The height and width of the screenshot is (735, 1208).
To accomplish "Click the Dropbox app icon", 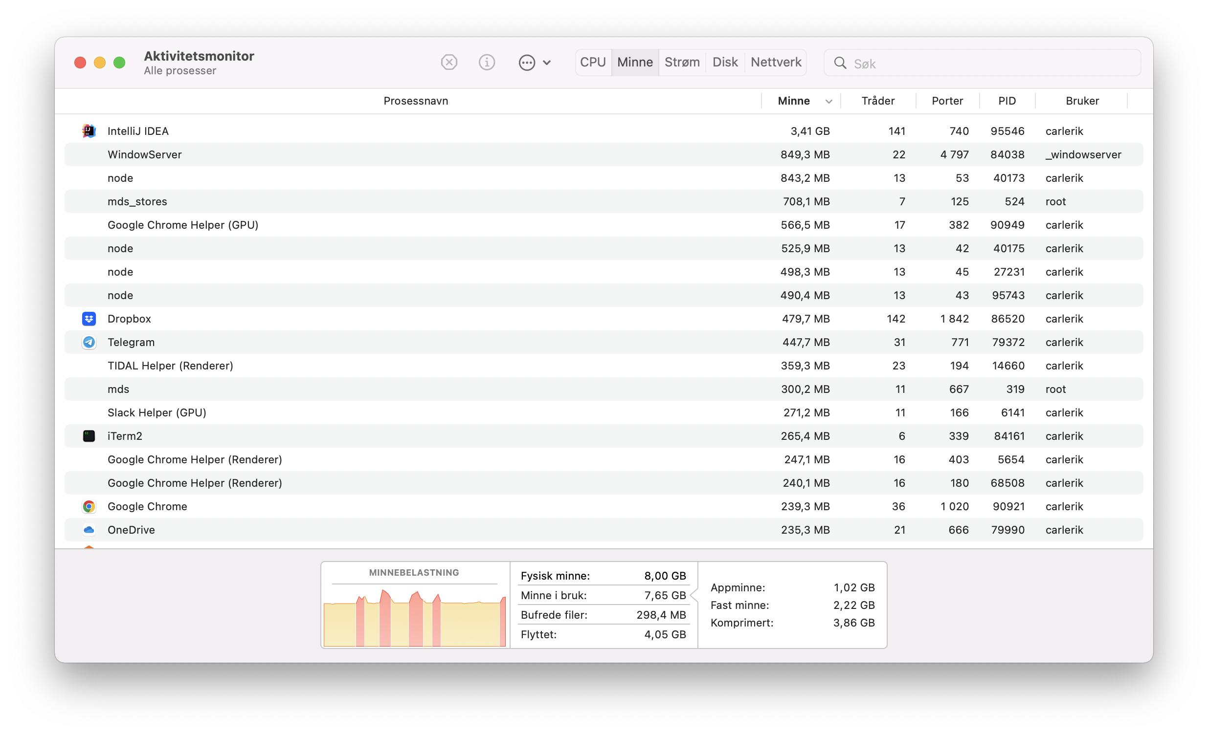I will (x=88, y=318).
